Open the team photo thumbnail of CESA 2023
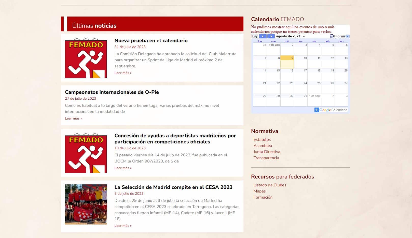412x238 pixels. 86,204
